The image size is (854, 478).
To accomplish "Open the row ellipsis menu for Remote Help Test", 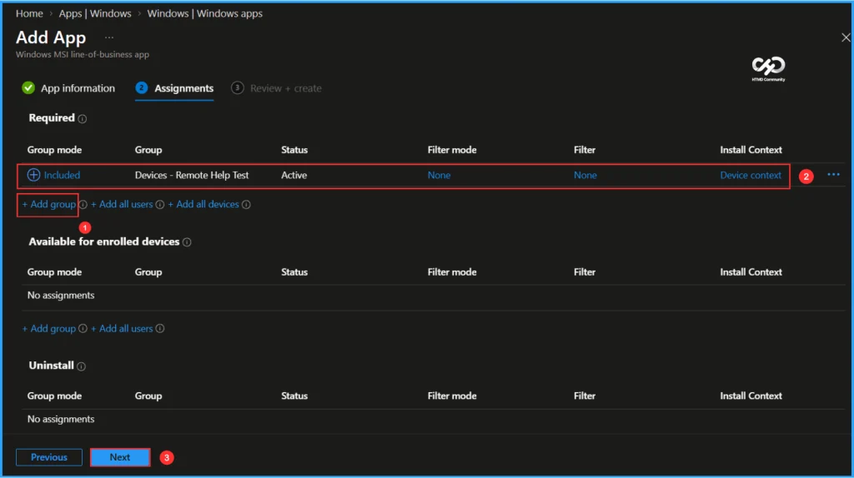I will (833, 175).
